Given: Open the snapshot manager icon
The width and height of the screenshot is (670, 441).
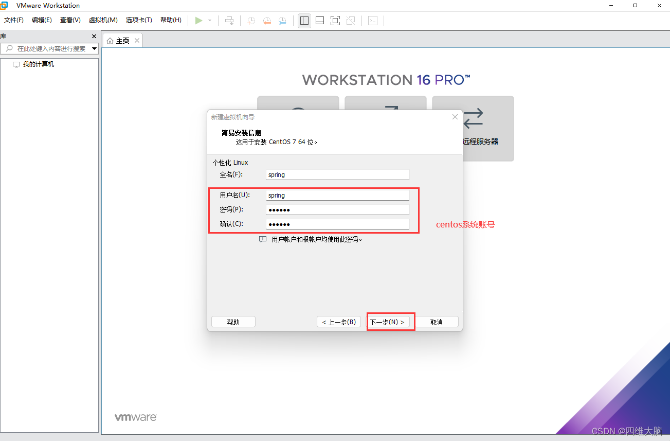Looking at the screenshot, I should tap(282, 21).
